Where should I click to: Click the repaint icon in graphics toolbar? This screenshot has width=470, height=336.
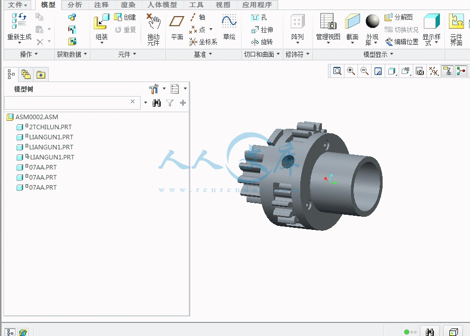pyautogui.click(x=378, y=71)
